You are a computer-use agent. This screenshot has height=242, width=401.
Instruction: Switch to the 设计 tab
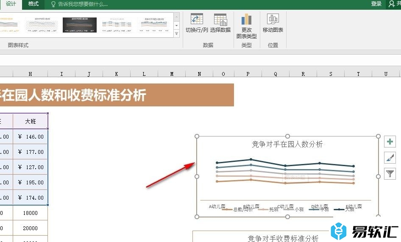[x=11, y=4]
